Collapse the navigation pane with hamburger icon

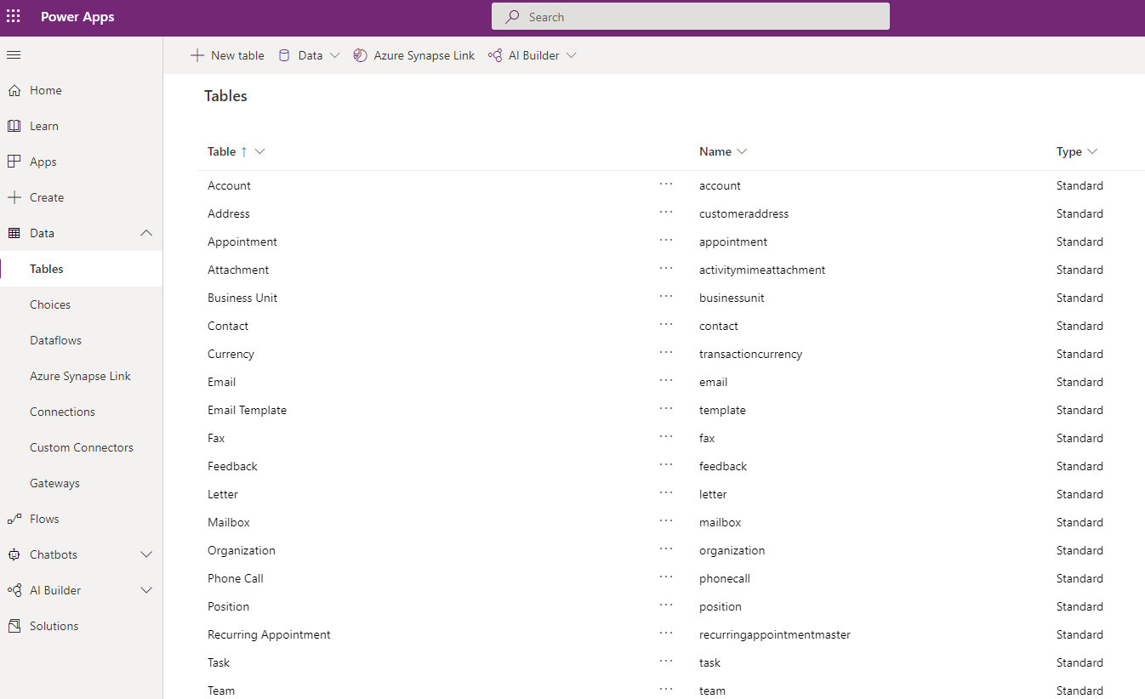point(13,54)
